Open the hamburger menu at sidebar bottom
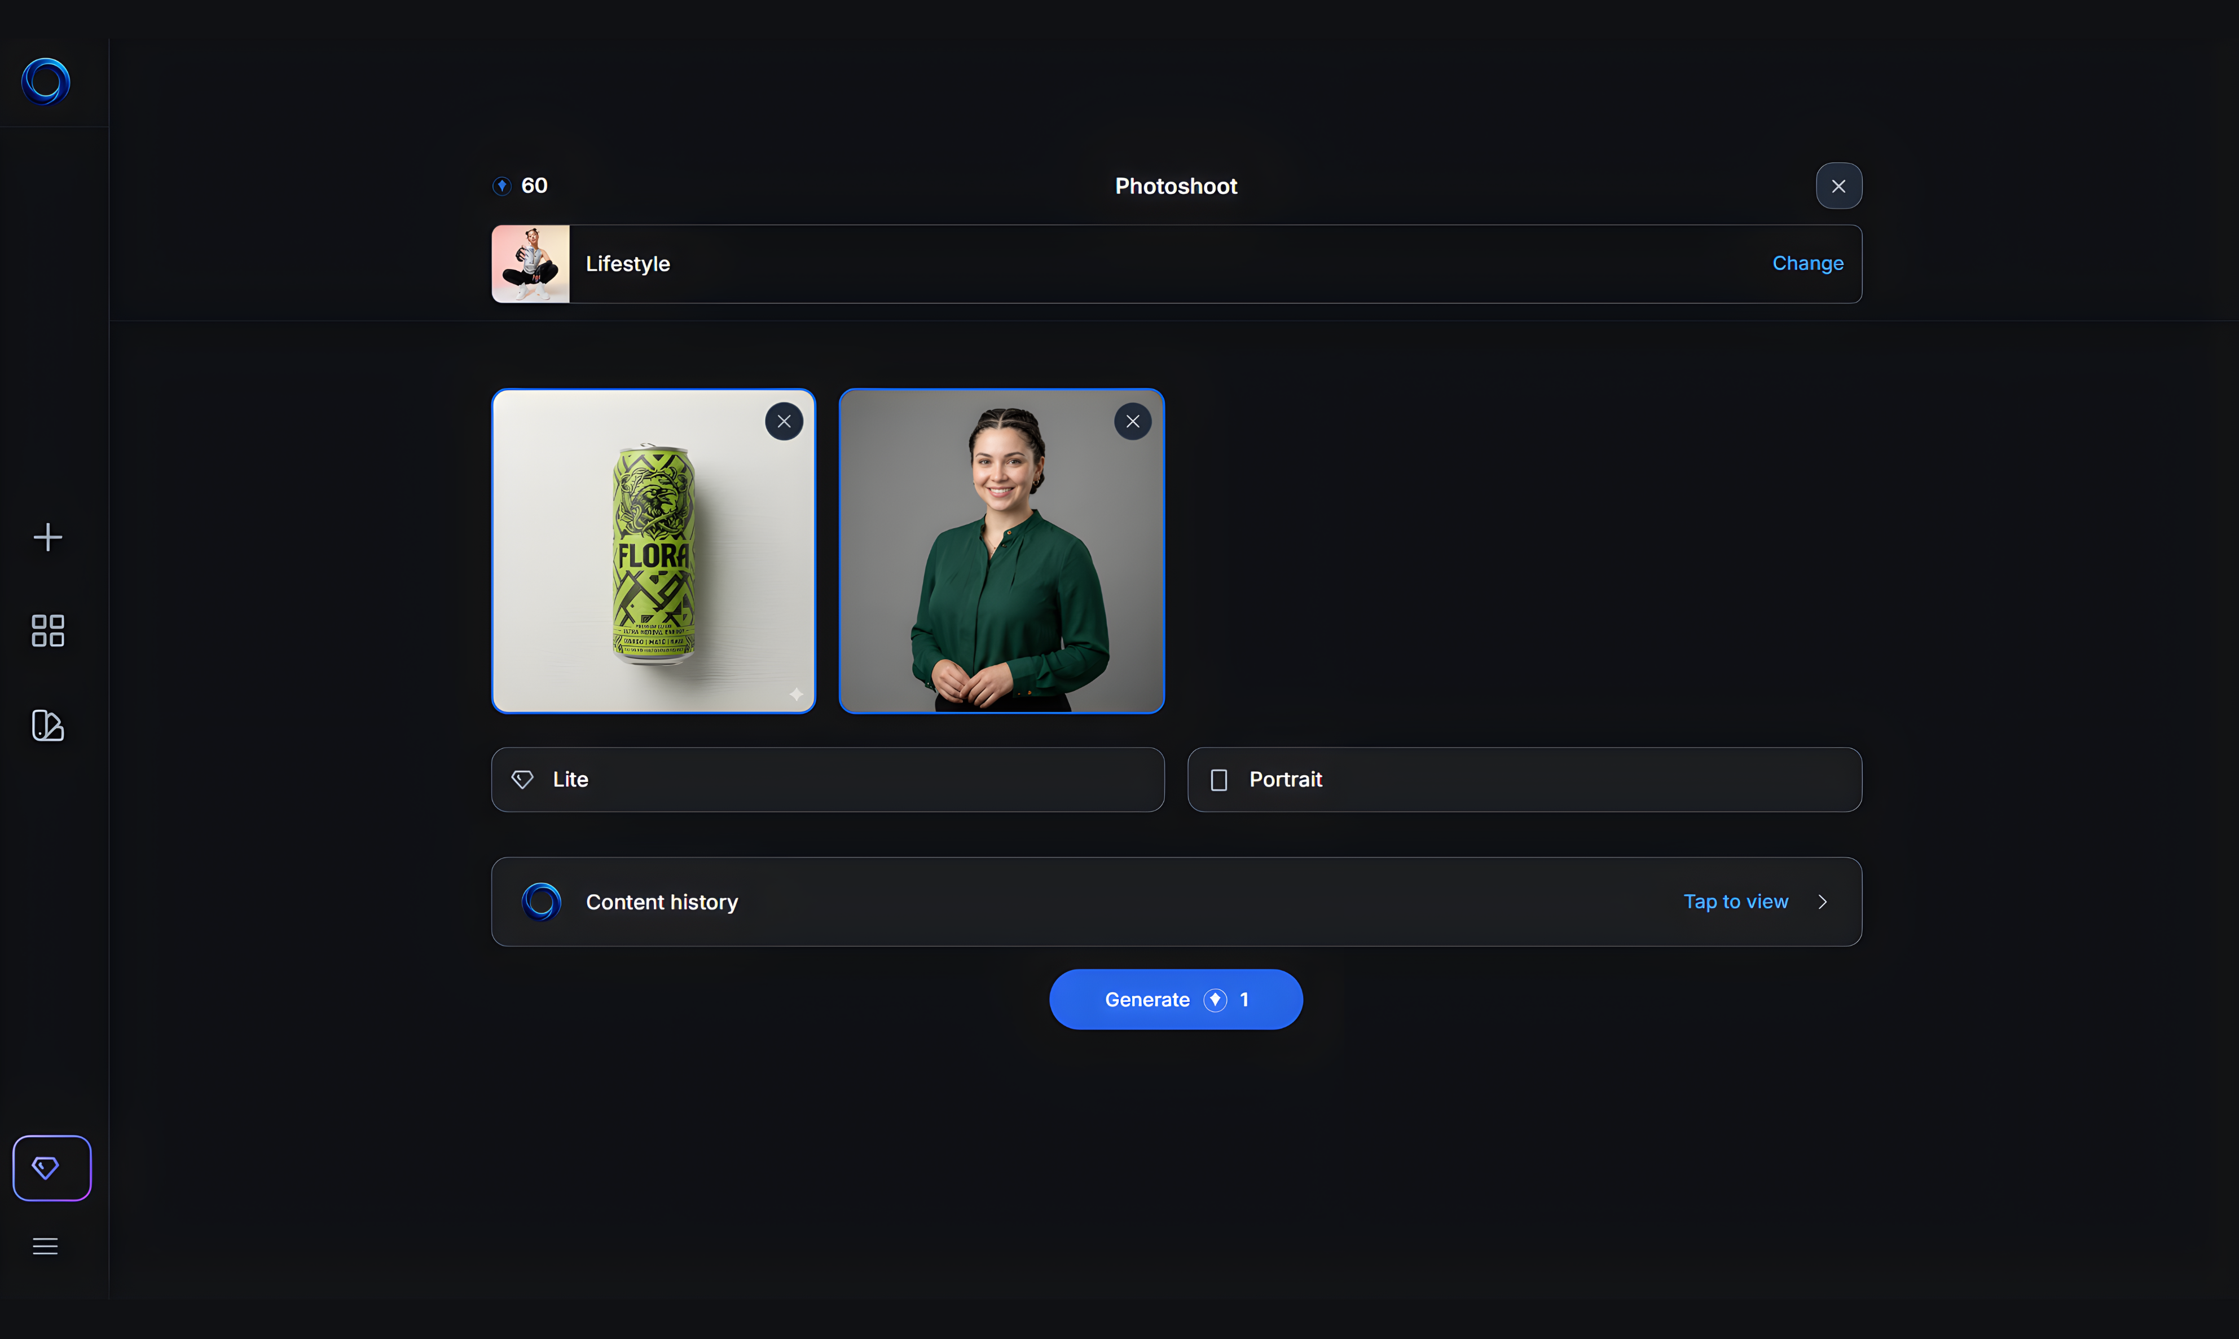 [45, 1246]
